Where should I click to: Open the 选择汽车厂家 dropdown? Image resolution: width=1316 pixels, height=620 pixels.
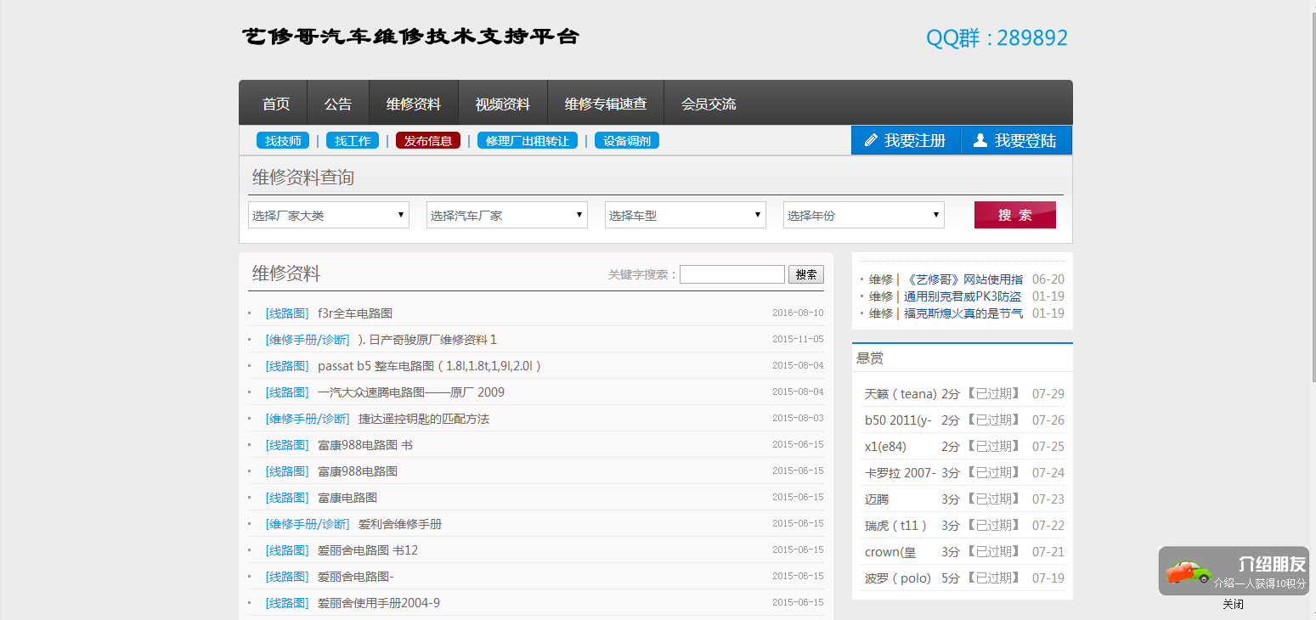tap(507, 215)
